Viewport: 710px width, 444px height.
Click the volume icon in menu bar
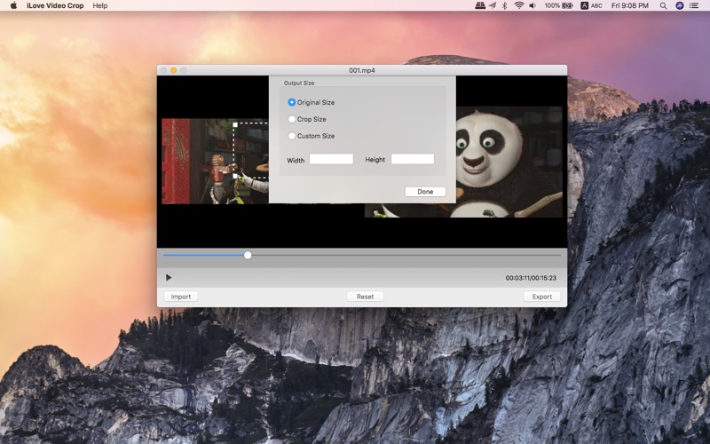(532, 6)
